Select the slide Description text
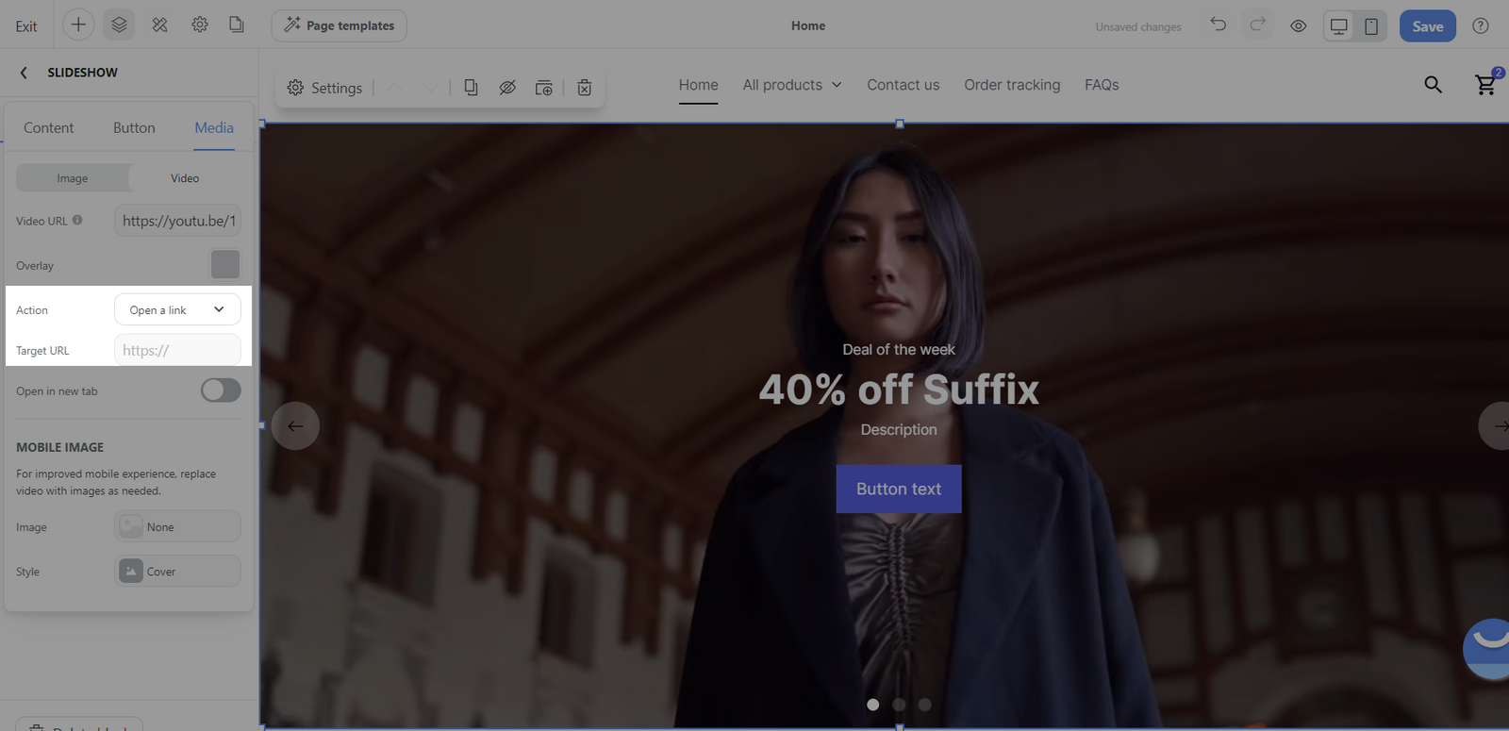The height and width of the screenshot is (731, 1509). point(899,430)
